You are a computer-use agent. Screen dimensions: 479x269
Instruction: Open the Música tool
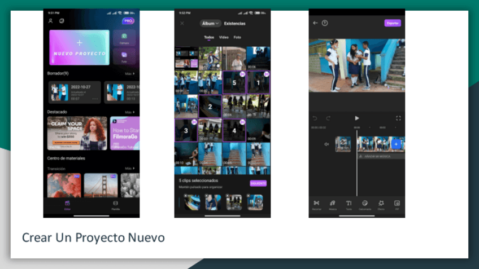point(333,204)
